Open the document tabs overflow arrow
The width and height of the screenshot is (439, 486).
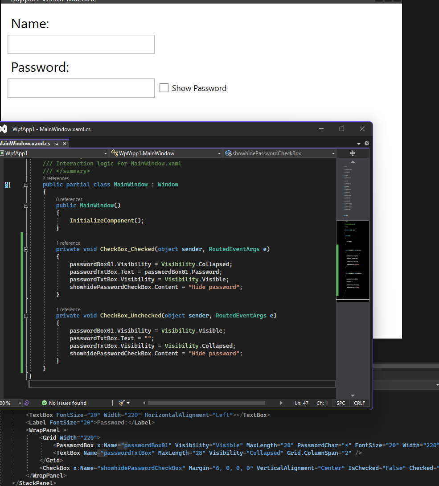(359, 144)
